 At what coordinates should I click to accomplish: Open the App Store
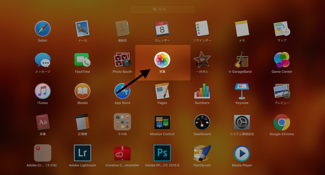click(x=122, y=91)
